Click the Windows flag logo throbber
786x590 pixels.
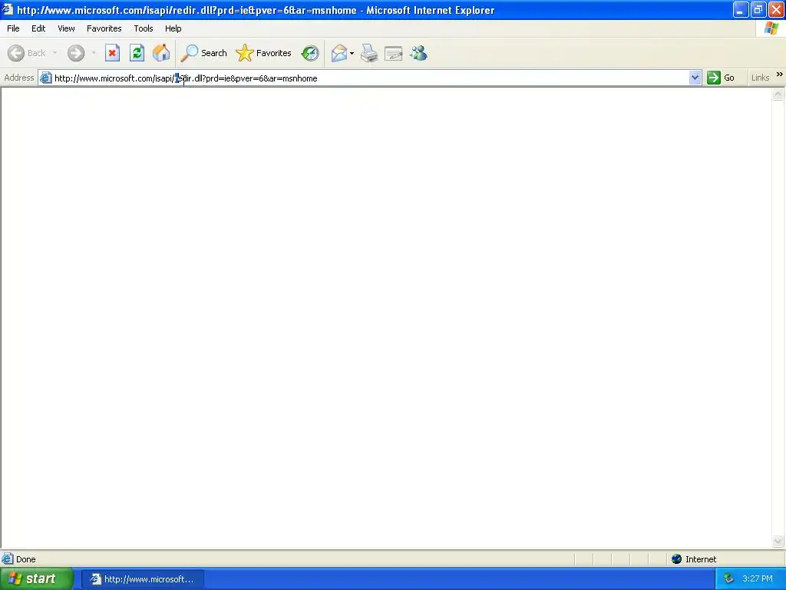771,28
